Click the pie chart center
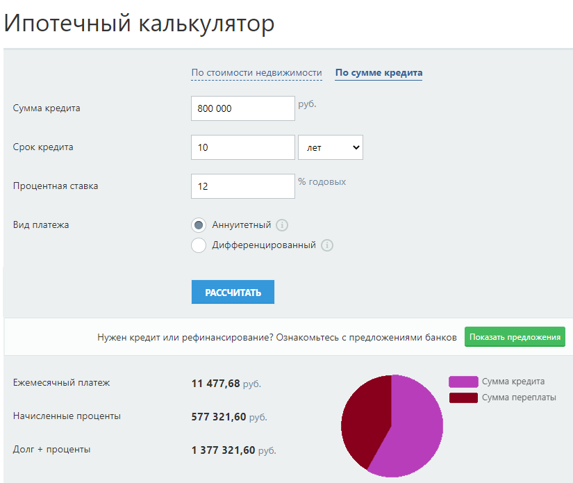573x483 pixels. tap(392, 426)
